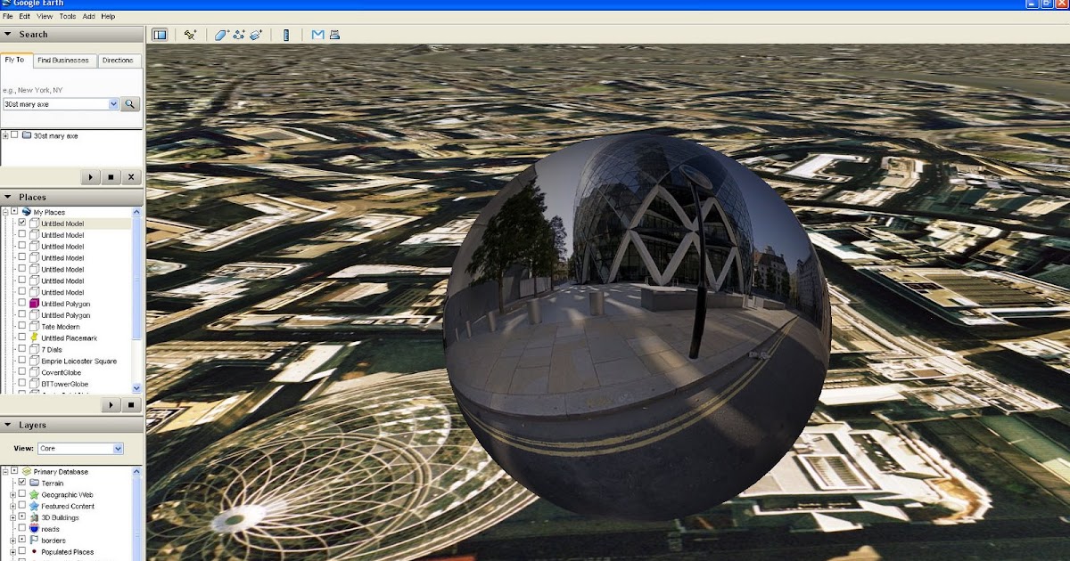This screenshot has height=561, width=1070.
Task: Click the Print toolbar icon
Action: (334, 35)
